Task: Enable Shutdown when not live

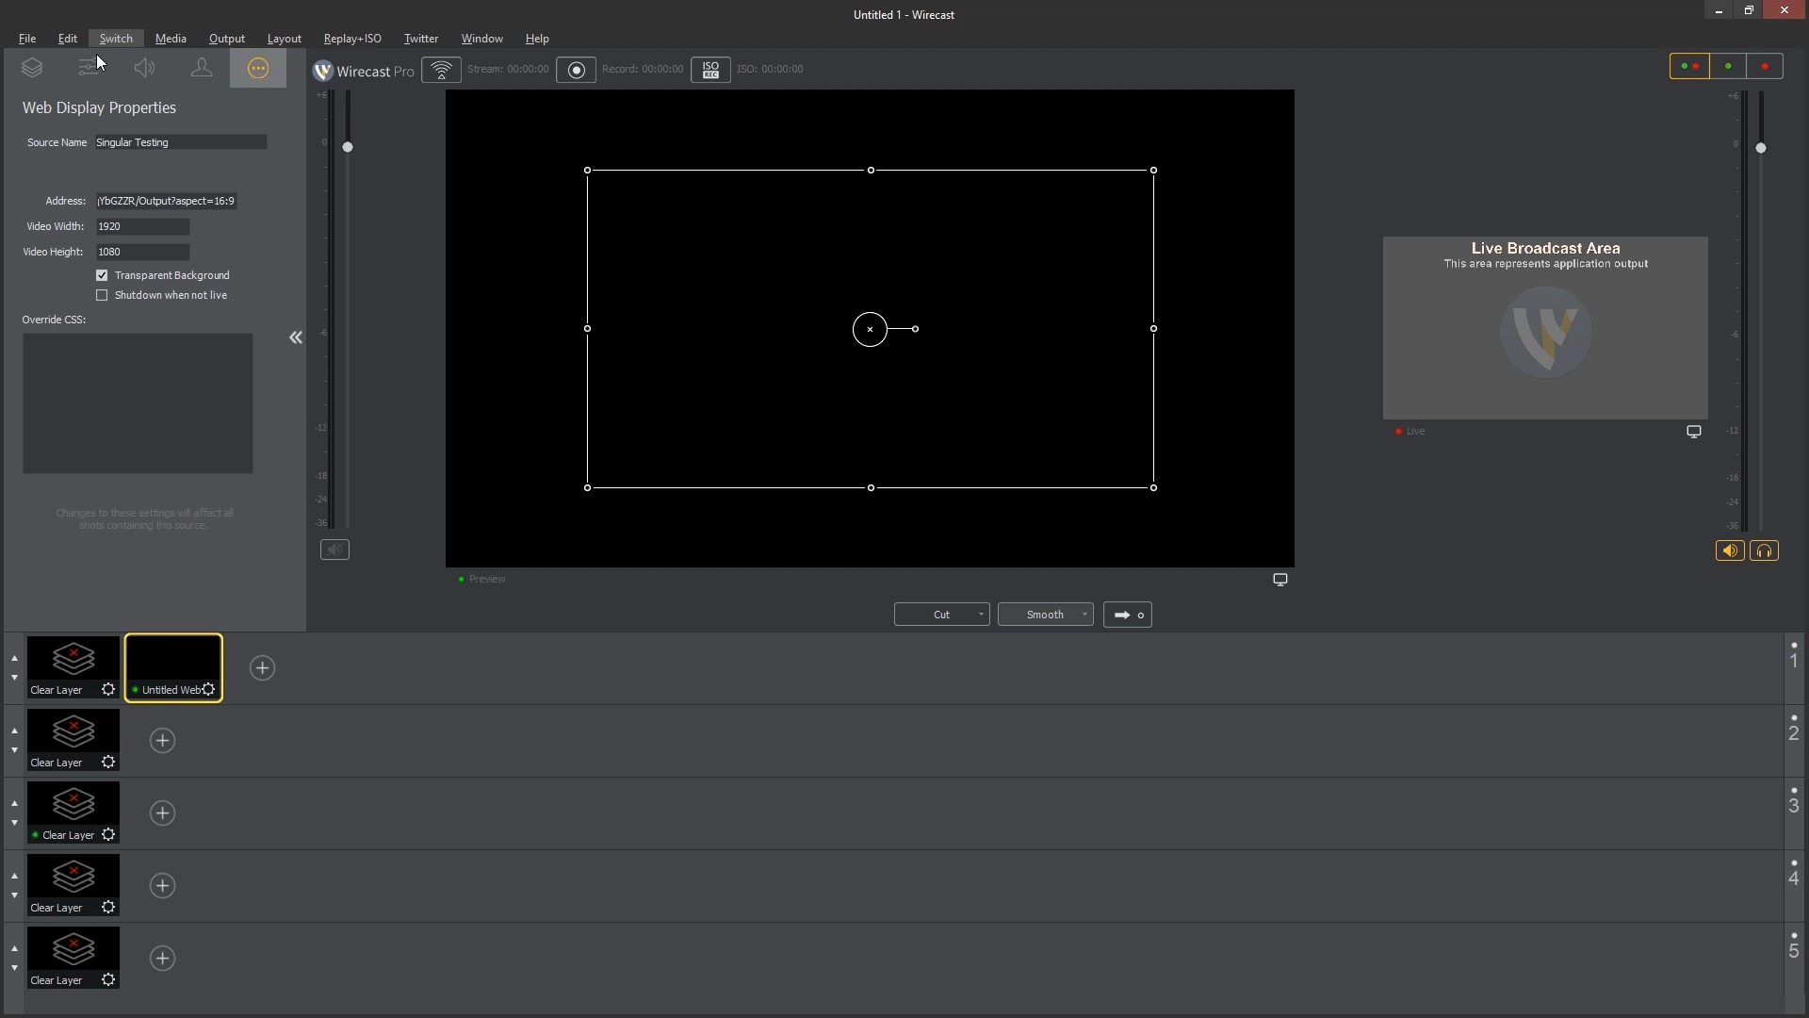Action: click(x=102, y=295)
